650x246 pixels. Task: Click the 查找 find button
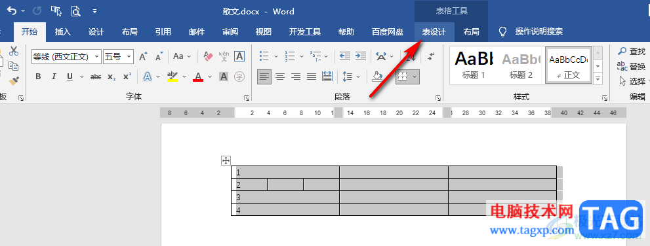[x=632, y=51]
